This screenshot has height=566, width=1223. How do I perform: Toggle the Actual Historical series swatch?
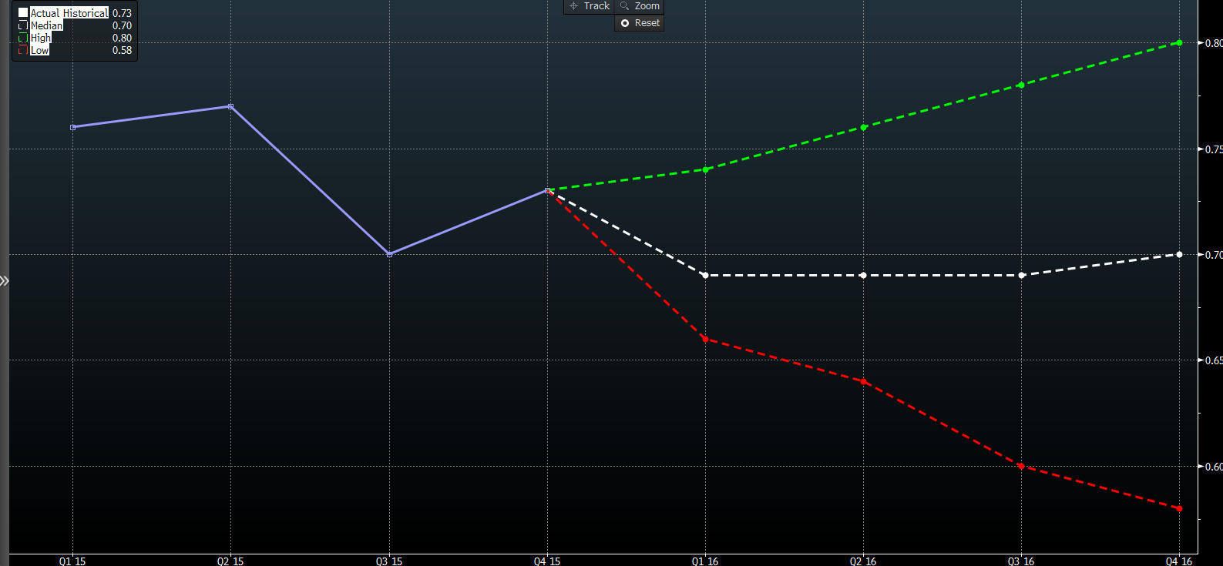pyautogui.click(x=23, y=13)
